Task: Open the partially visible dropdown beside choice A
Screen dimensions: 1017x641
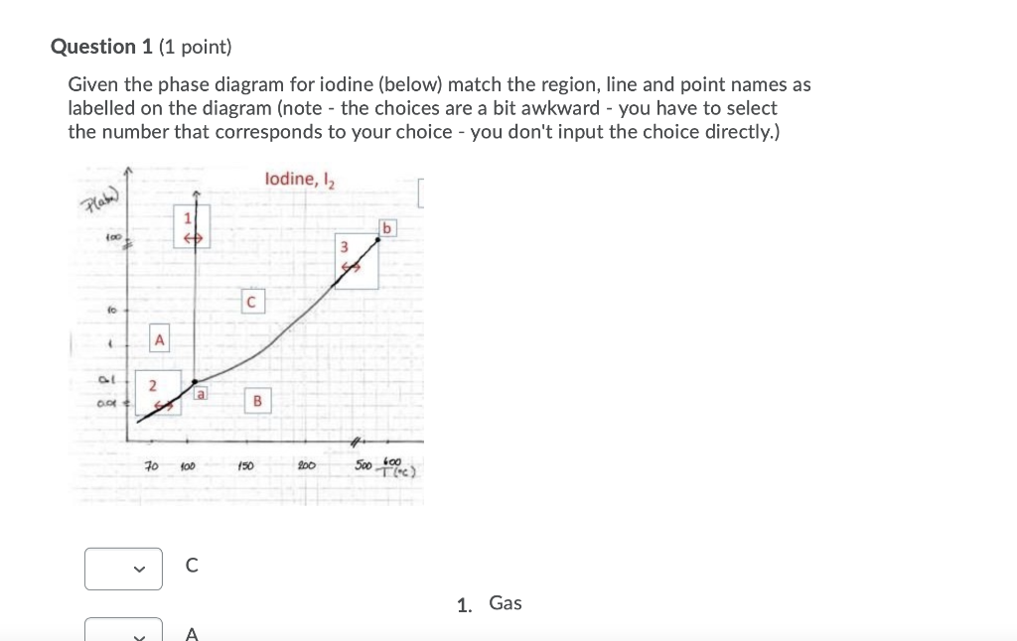Action: pyautogui.click(x=123, y=630)
